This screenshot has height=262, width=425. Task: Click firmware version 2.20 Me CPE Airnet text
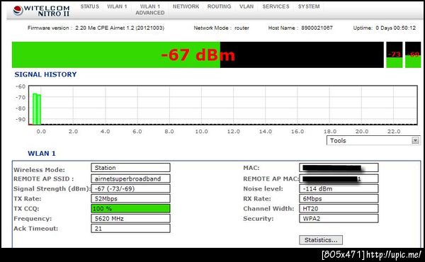coord(96,28)
